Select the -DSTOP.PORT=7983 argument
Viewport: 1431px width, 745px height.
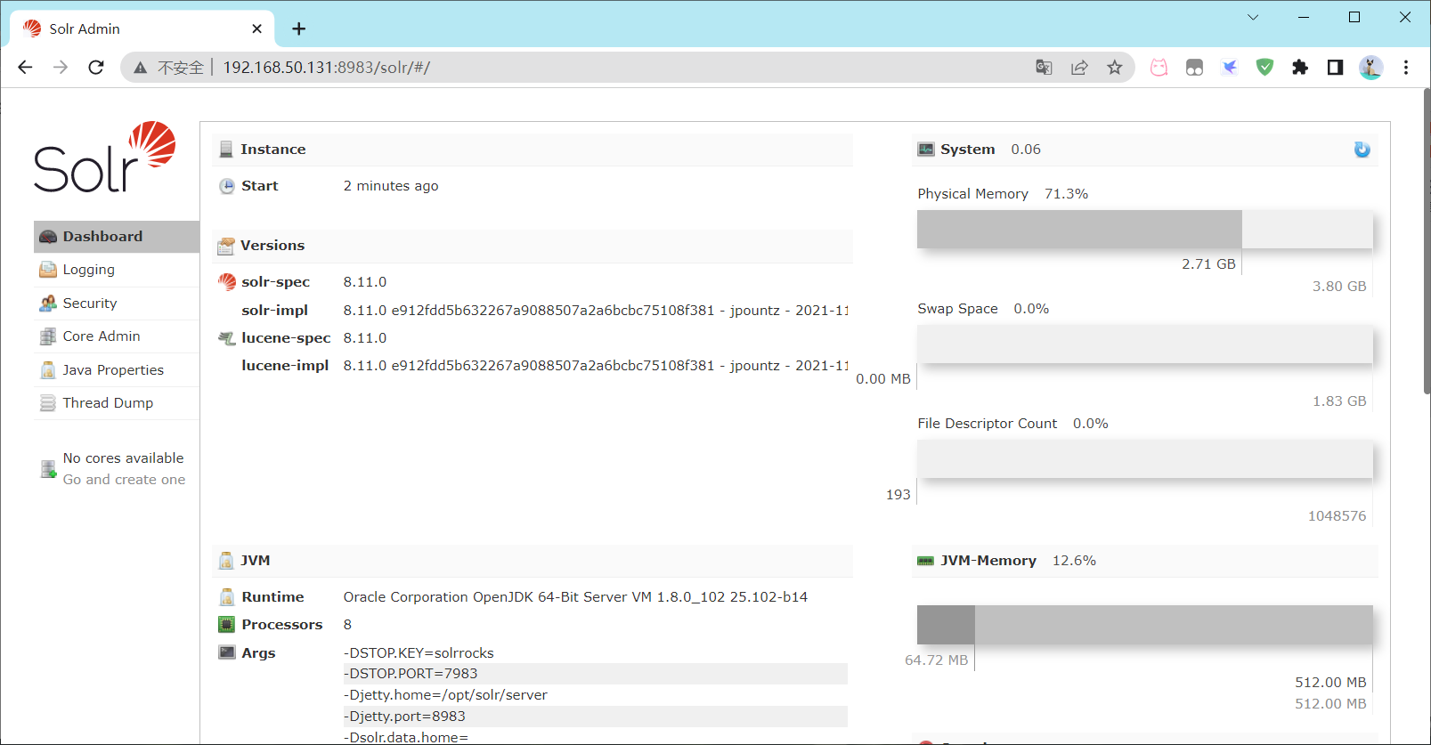pyautogui.click(x=595, y=674)
